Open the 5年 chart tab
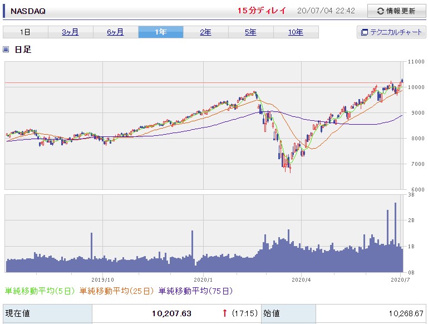This screenshot has width=428, height=324. pos(251,32)
